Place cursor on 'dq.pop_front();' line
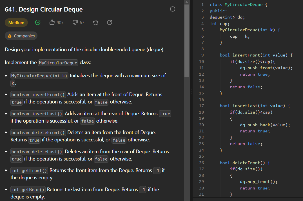 tap(259, 182)
